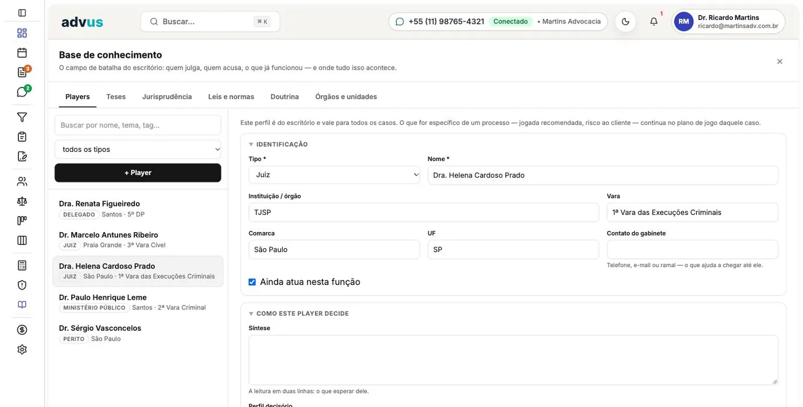Click the Contato do gabinete field

tap(692, 249)
